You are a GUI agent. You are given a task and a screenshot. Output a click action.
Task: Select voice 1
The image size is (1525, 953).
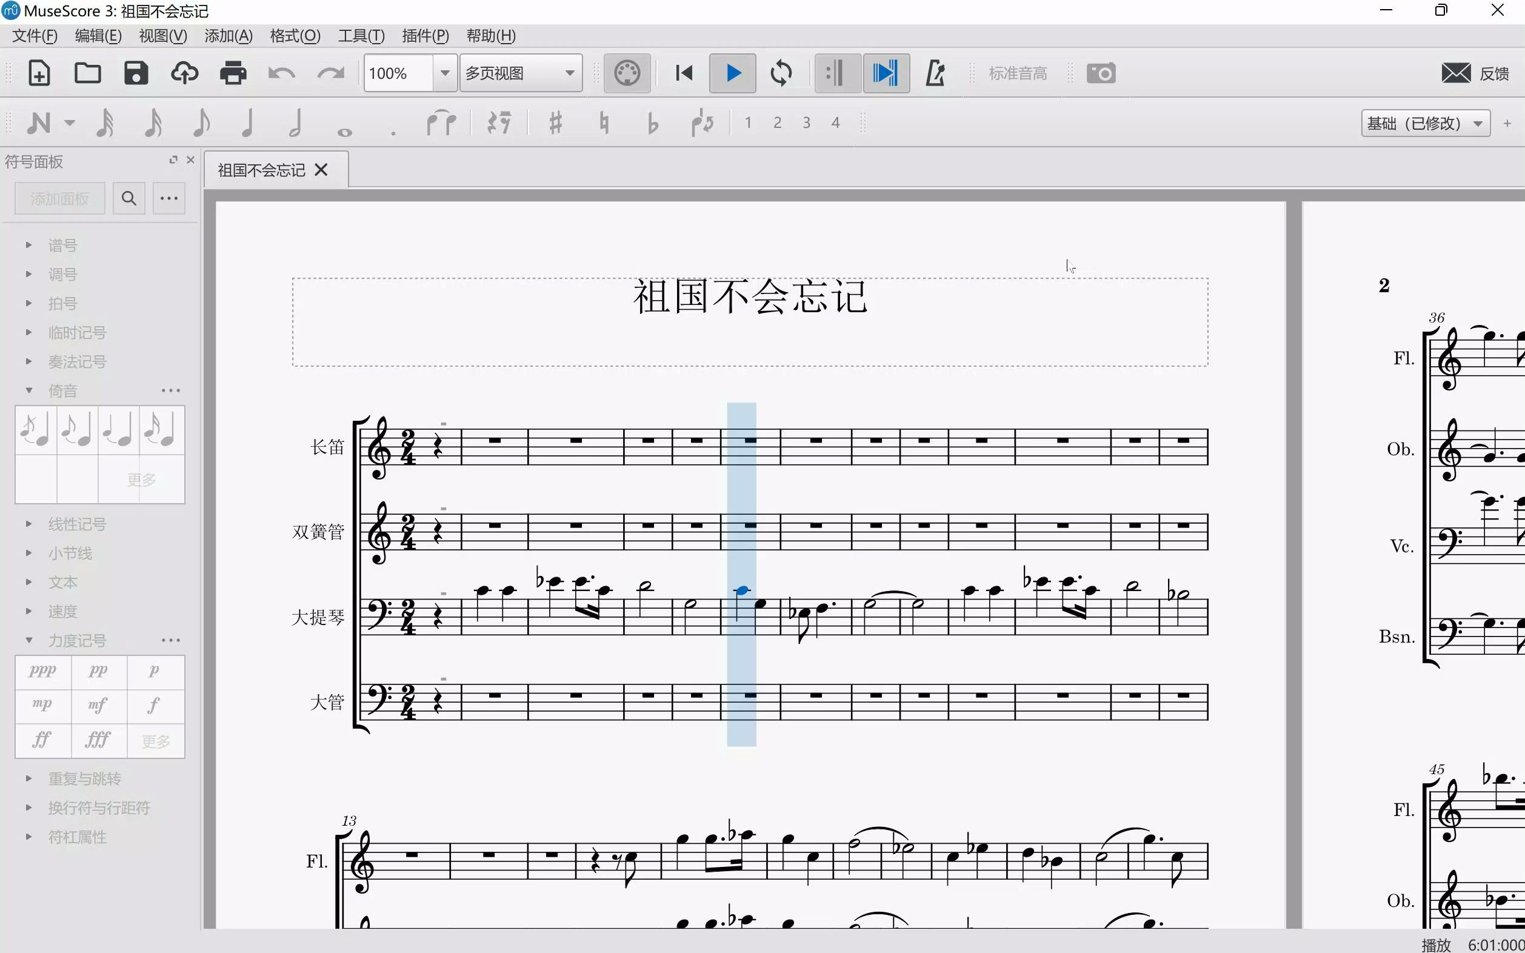(x=748, y=122)
